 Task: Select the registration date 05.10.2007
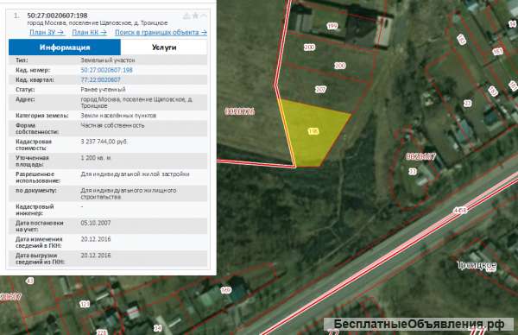coord(96,223)
